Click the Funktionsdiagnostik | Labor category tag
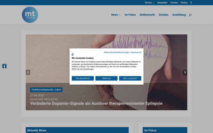Image resolution: width=213 pixels, height=133 pixels. (x=46, y=90)
